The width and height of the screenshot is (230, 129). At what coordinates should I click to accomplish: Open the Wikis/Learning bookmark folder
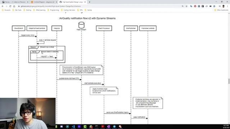[39, 10]
